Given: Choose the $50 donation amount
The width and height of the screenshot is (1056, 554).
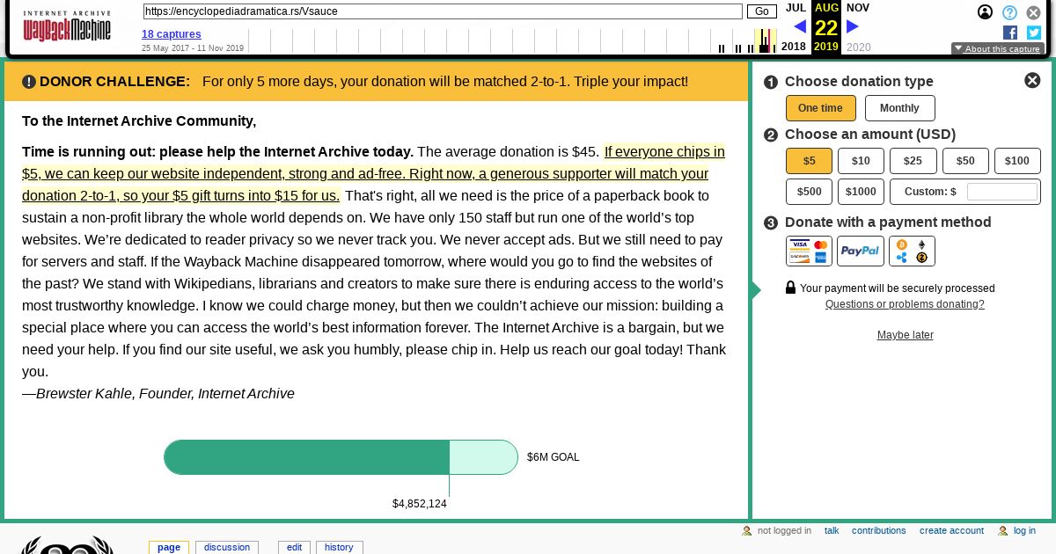Looking at the screenshot, I should click(965, 161).
